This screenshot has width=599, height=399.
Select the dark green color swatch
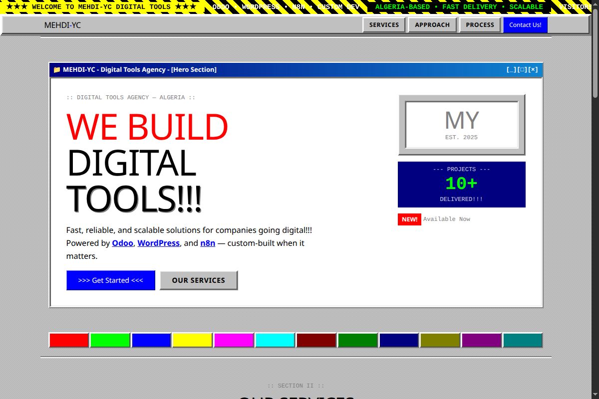click(358, 340)
